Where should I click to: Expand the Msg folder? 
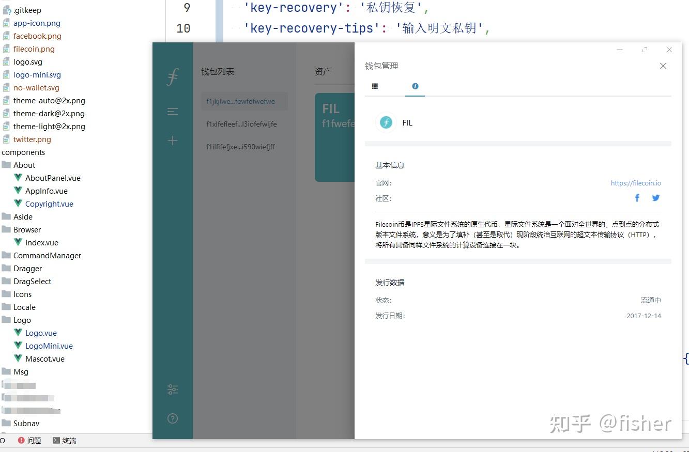[x=21, y=371]
